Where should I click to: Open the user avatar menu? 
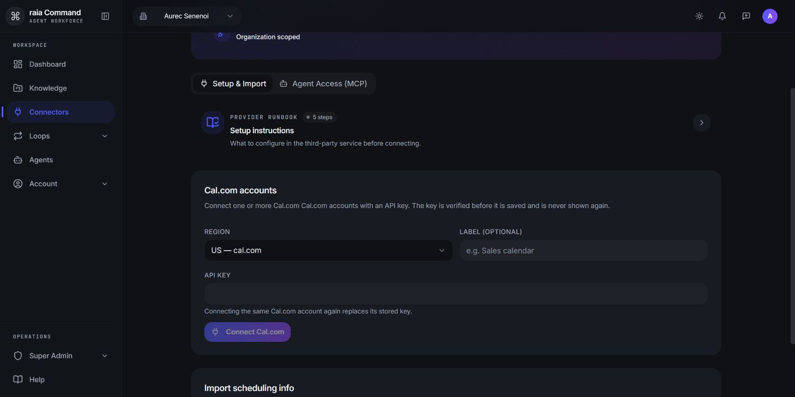point(769,16)
